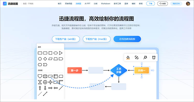Select the trapezoid shape
This screenshot has height=102, width=194.
click(x=56, y=59)
